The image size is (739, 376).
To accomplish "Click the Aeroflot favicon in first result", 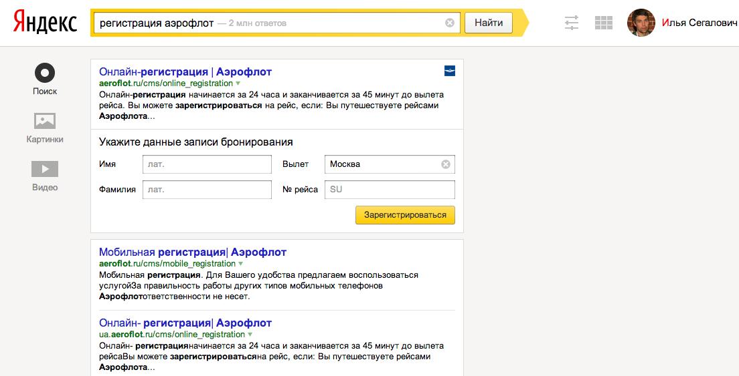I will [x=450, y=71].
